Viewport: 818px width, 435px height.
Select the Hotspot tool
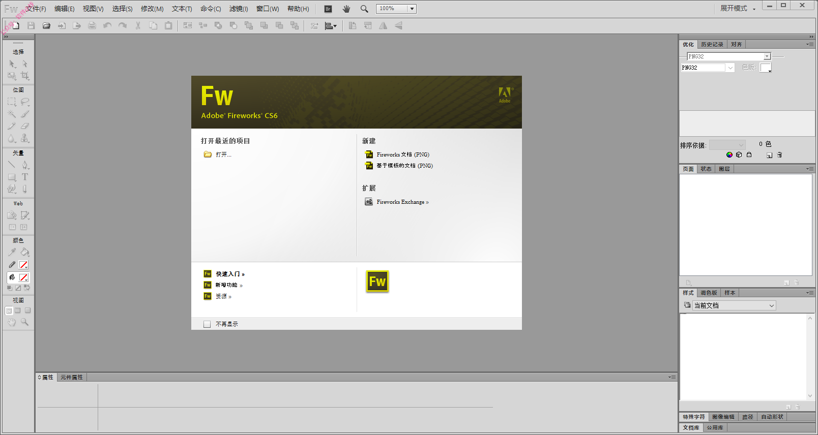point(12,215)
